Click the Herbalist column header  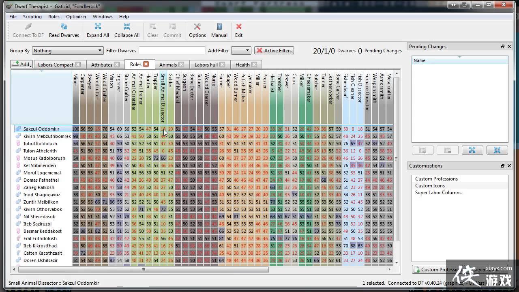pyautogui.click(x=272, y=98)
